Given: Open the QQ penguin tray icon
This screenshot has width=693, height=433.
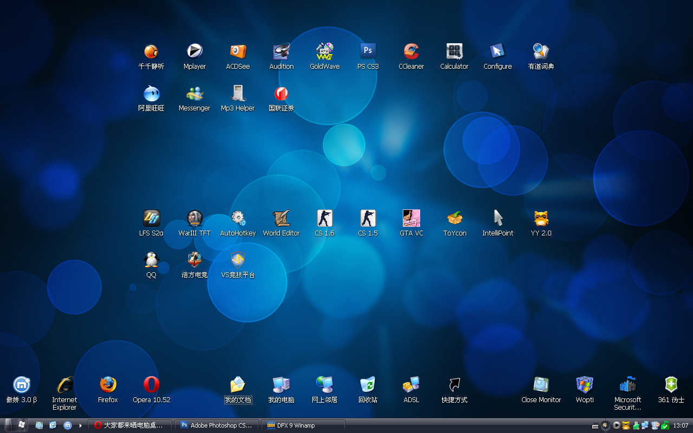Looking at the screenshot, I should 636,425.
